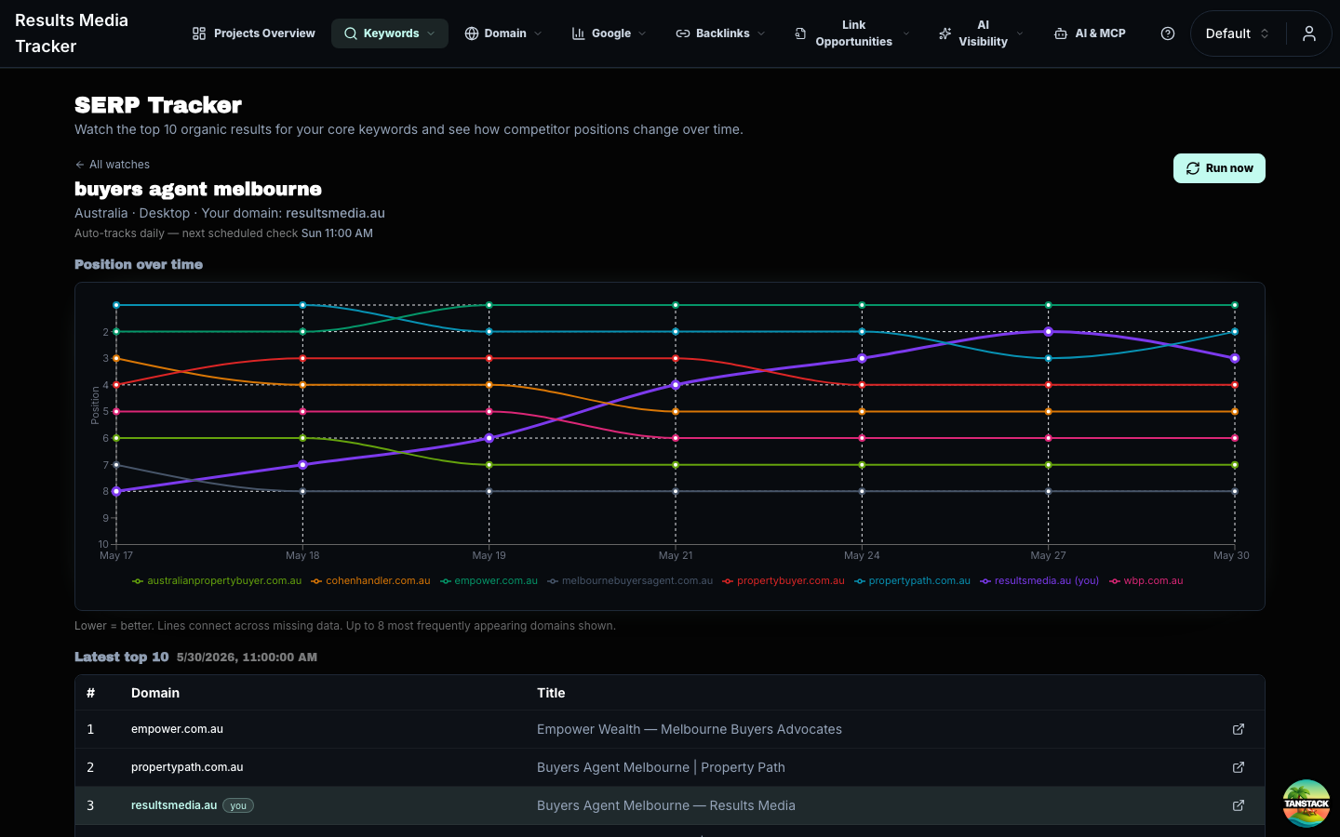Expand the Keywords dropdown chevron
This screenshot has width=1340, height=837.
coord(431,33)
